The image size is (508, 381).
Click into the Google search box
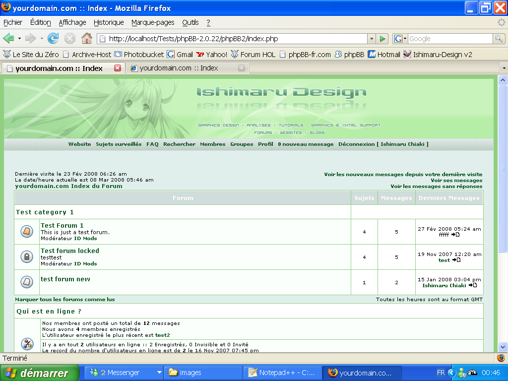coord(450,39)
